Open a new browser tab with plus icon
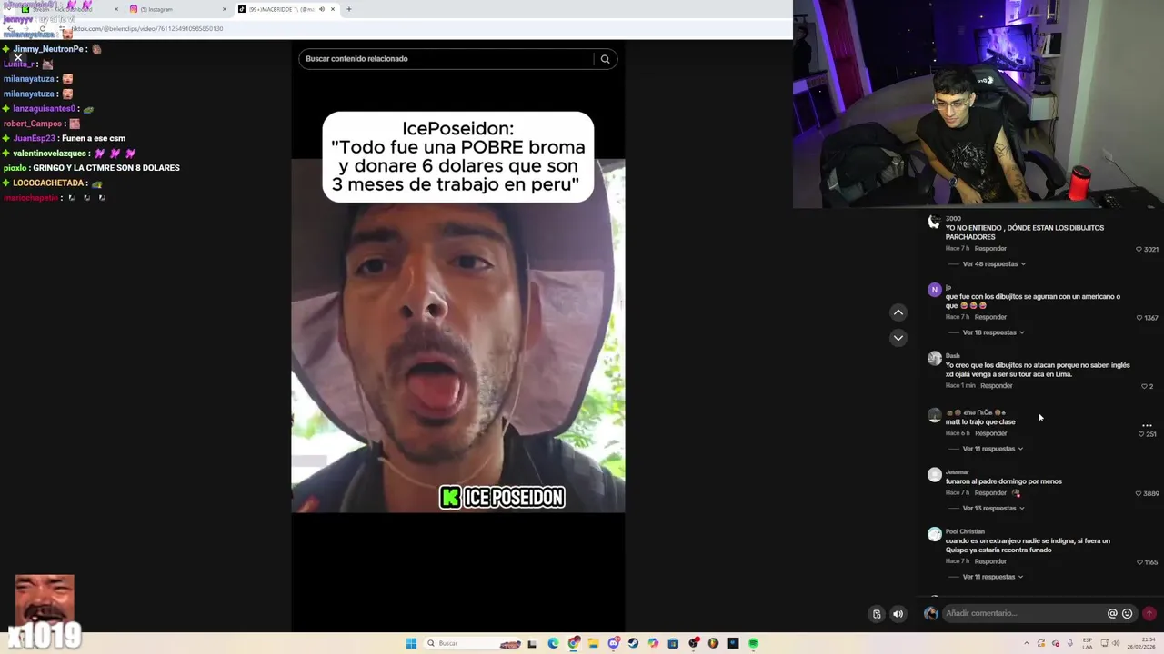Screen dimensions: 1164x654 point(348,9)
